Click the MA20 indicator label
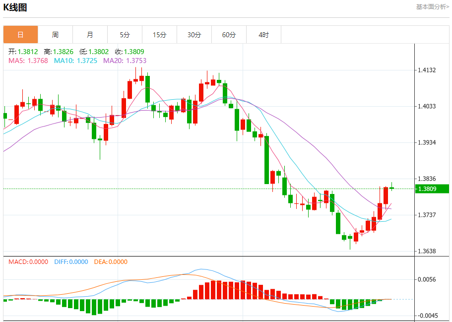This screenshot has width=452, height=322. point(125,61)
